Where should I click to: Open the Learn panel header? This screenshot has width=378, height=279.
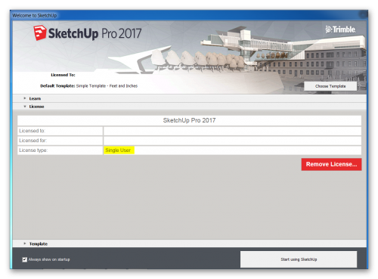point(190,98)
